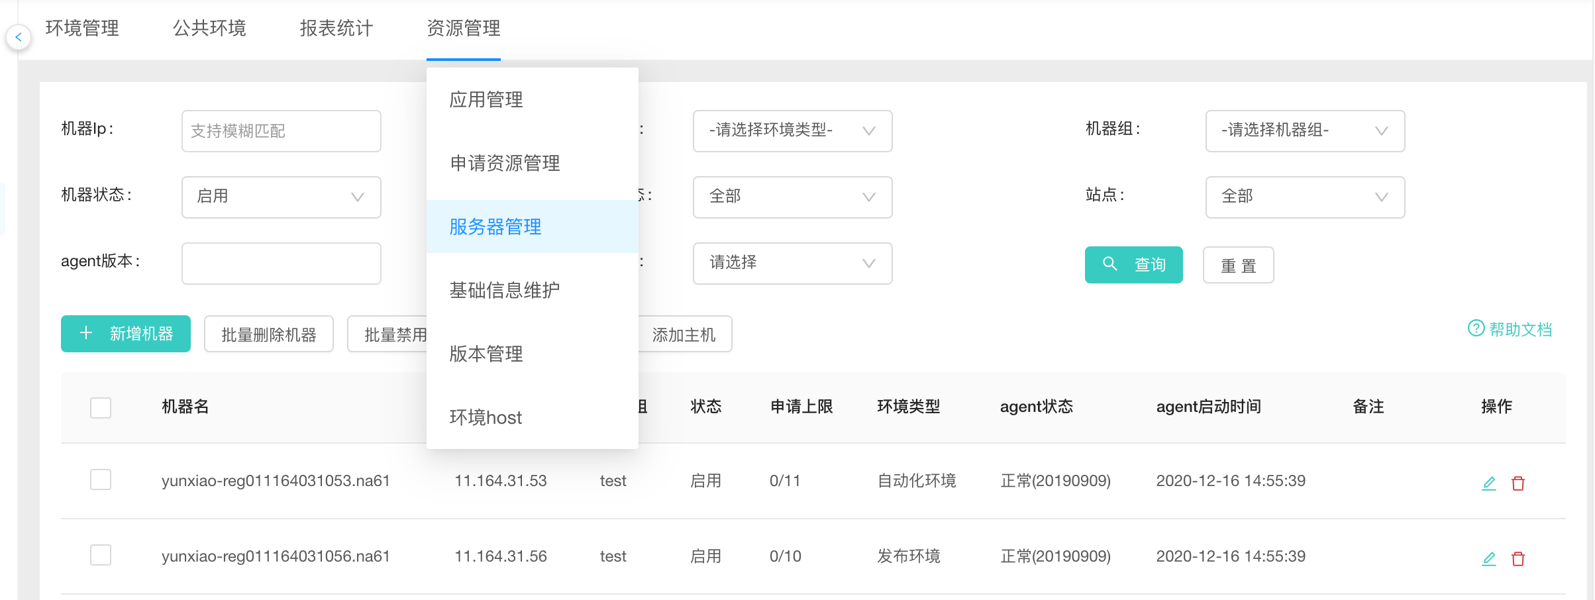The height and width of the screenshot is (600, 1595).
Task: Select all machines with the header checkbox
Action: click(x=101, y=407)
